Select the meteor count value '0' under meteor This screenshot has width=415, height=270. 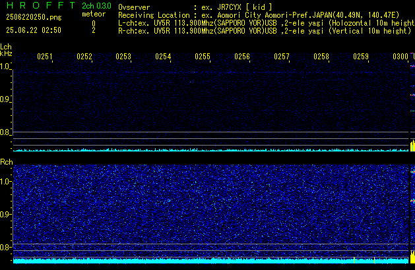pyautogui.click(x=94, y=24)
